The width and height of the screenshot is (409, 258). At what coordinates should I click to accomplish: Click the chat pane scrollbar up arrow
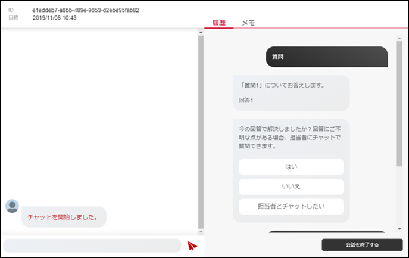(201, 32)
